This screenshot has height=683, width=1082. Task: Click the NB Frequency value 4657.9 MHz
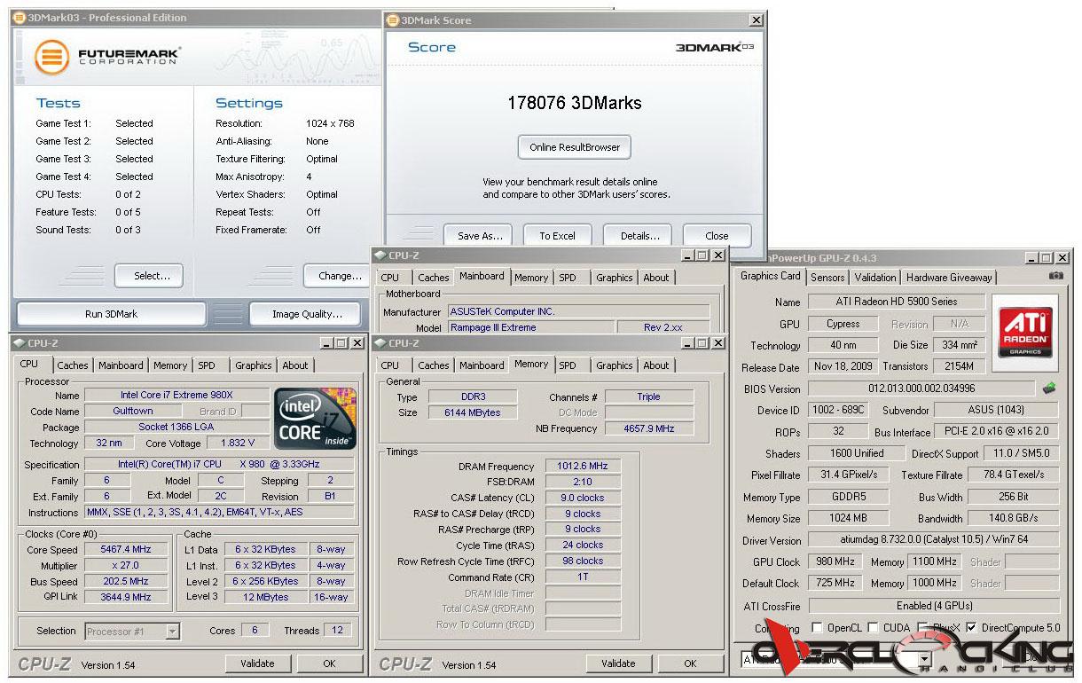[648, 429]
